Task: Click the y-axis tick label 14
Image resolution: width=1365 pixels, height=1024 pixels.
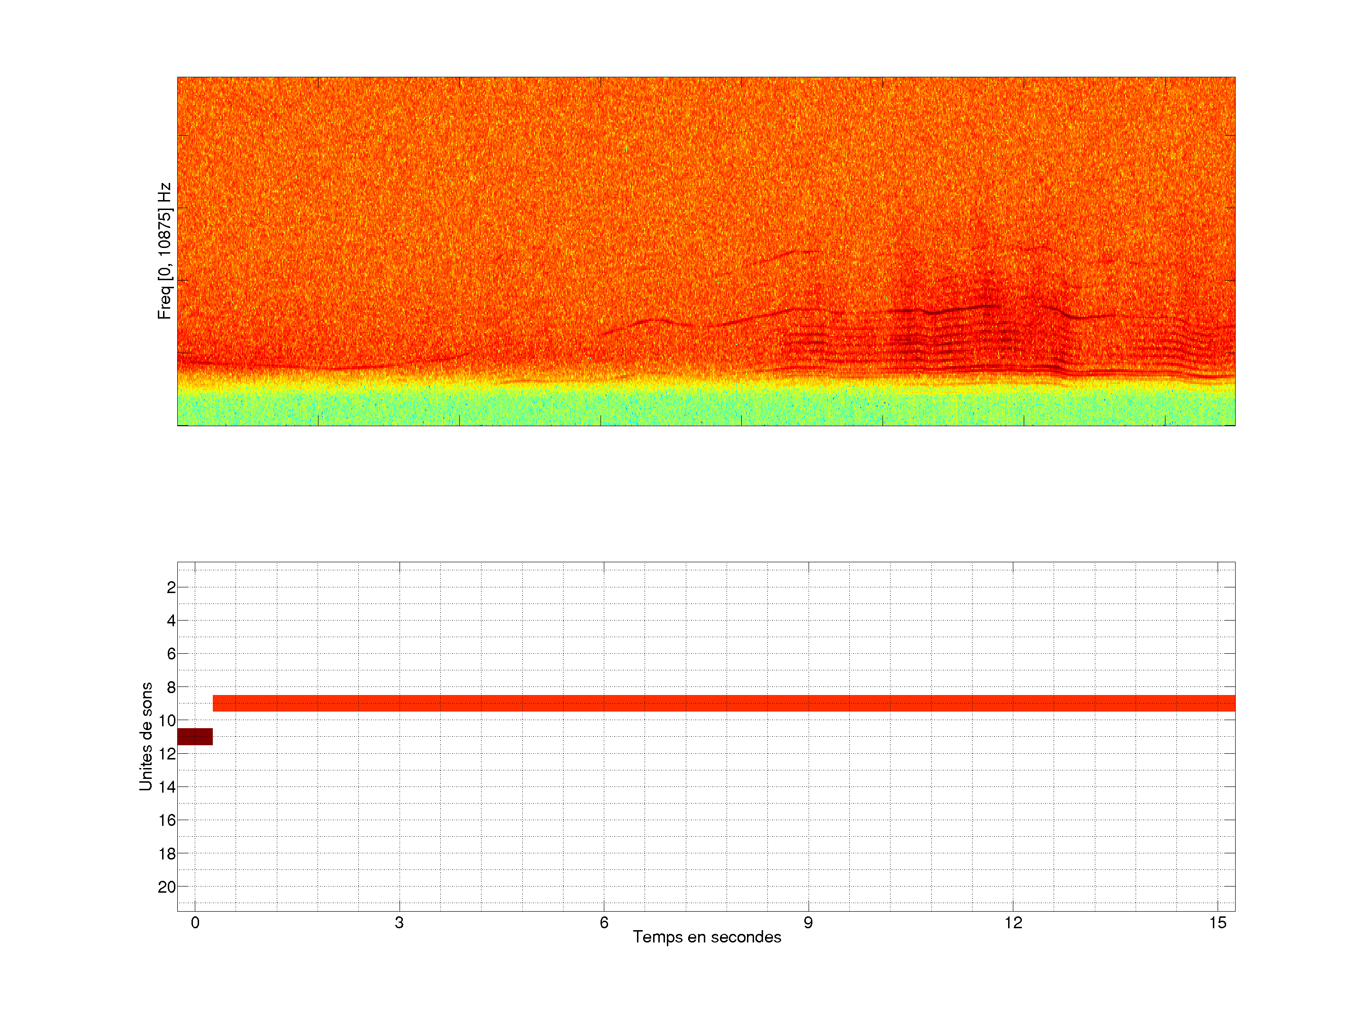Action: tap(167, 787)
